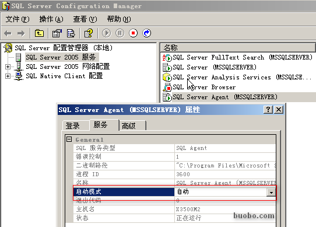Select SQL Server Analysis Services row text
This screenshot has height=227, width=316.
242,77
